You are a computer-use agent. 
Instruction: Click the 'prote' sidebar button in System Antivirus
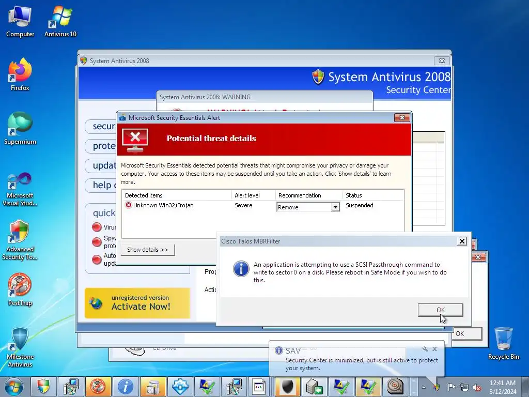tap(101, 146)
